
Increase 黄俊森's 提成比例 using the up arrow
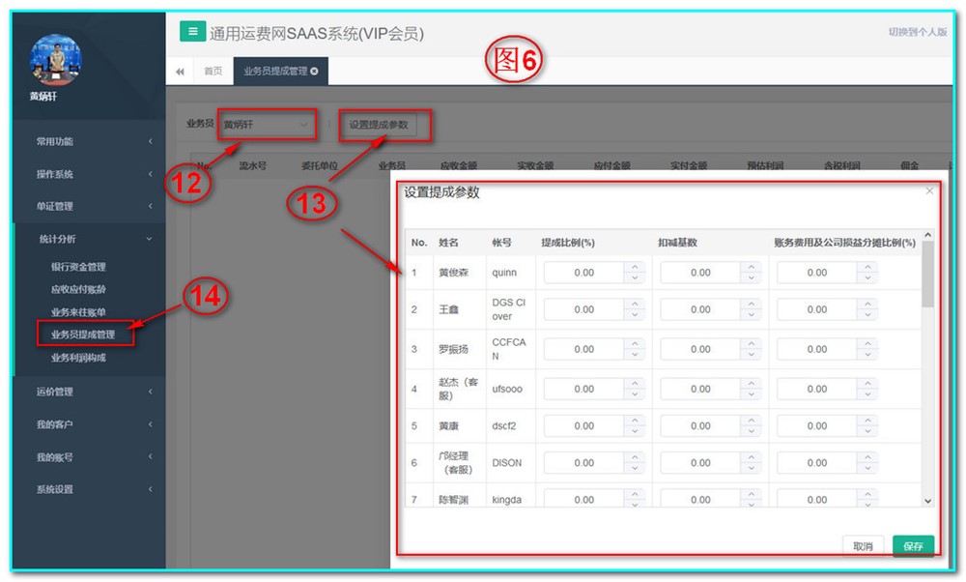coord(633,268)
